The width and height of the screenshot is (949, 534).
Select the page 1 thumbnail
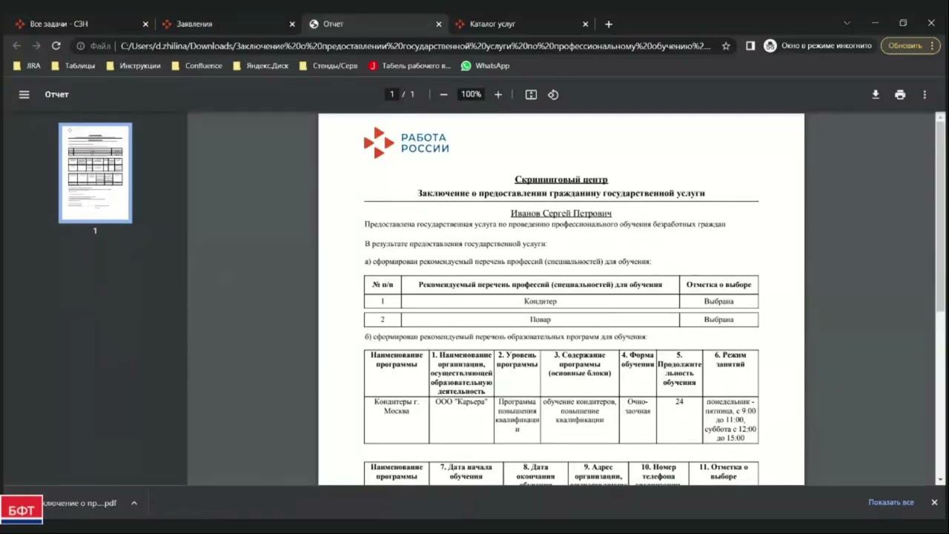pos(95,173)
